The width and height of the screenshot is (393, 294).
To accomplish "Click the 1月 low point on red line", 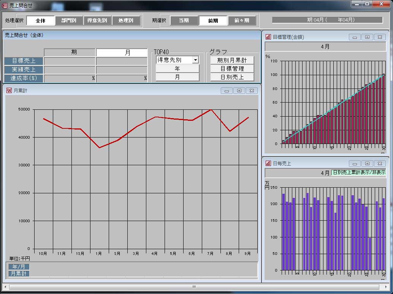I will (100, 148).
